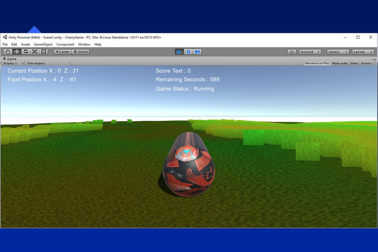This screenshot has height=252, width=378.
Task: Toggle Mute audio
Action: (340, 63)
